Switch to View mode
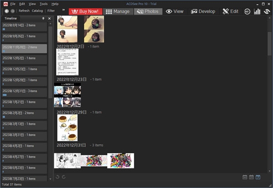273x188 pixels. [x=175, y=11]
